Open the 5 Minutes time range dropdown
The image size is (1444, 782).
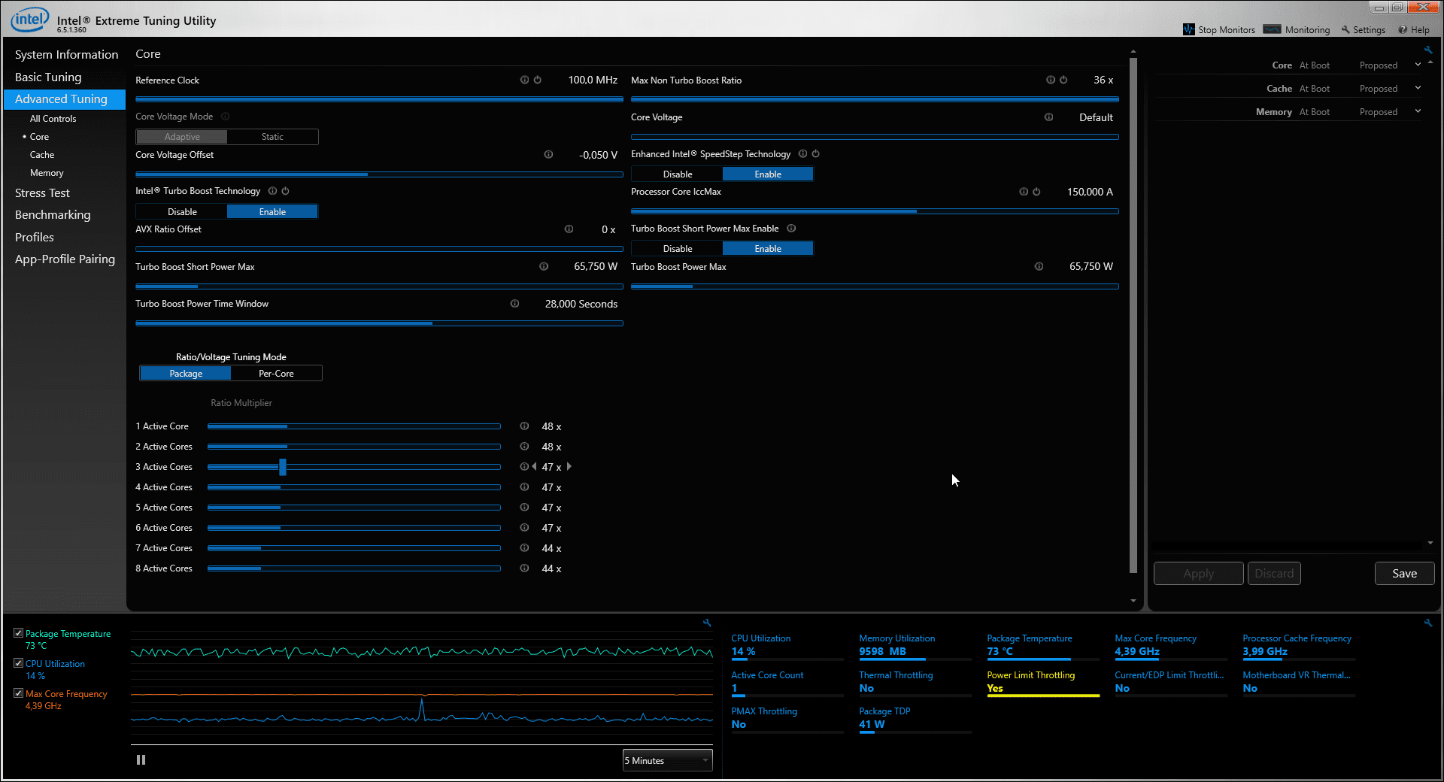click(667, 761)
